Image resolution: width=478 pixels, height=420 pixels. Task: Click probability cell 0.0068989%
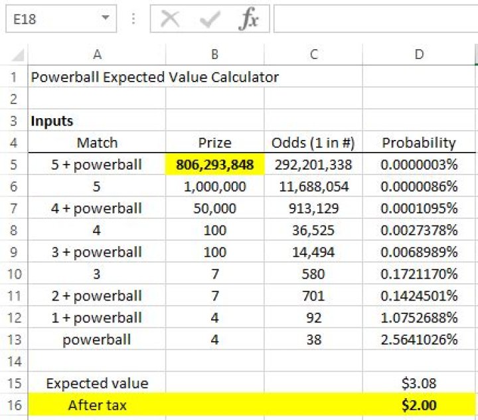coord(419,252)
